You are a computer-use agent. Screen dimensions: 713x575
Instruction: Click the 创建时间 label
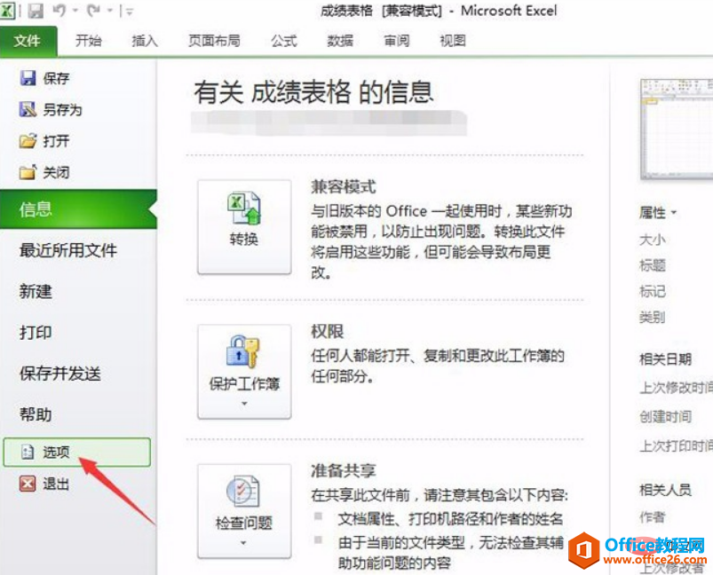coord(665,416)
